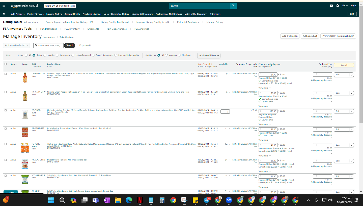Expand View more under the $179.90 price

(265, 124)
